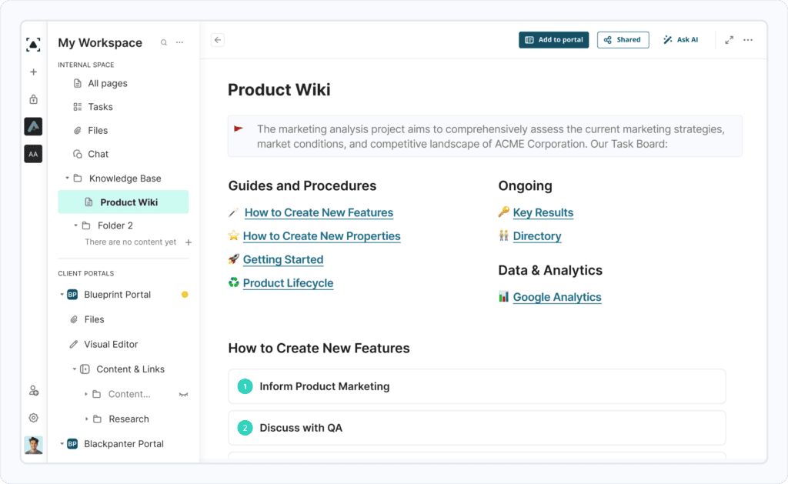Click the bar chart icon beside Google Analytics
This screenshot has width=788, height=484.
pos(503,296)
